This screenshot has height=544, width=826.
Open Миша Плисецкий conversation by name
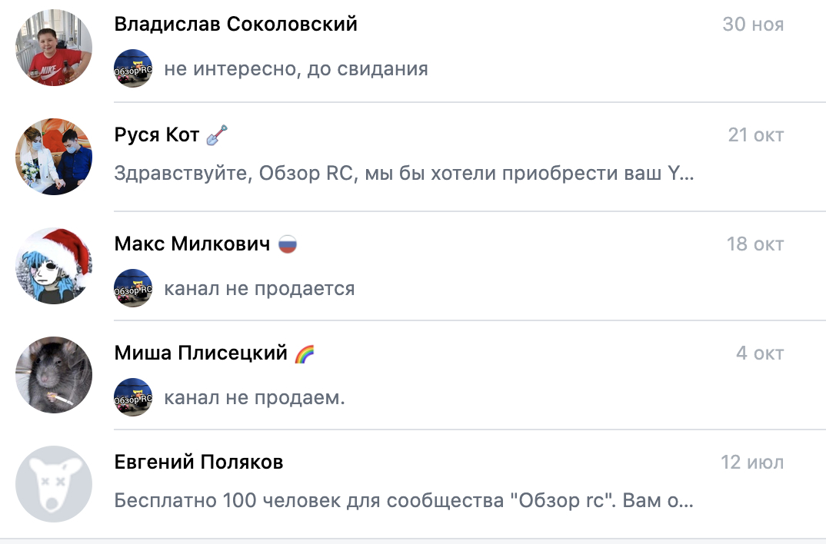click(201, 353)
